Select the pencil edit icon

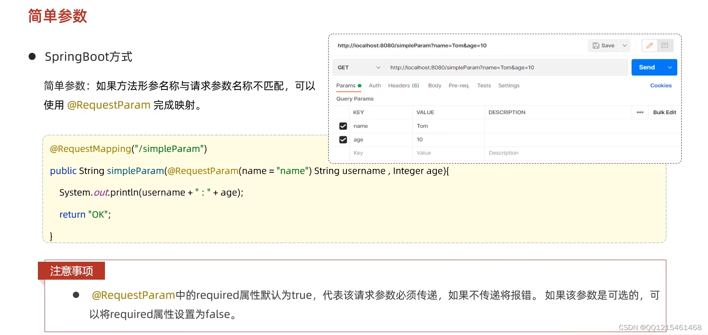click(649, 45)
